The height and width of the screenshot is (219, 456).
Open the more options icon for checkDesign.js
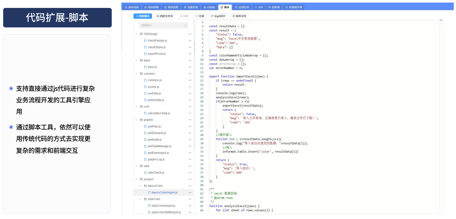[190, 41]
